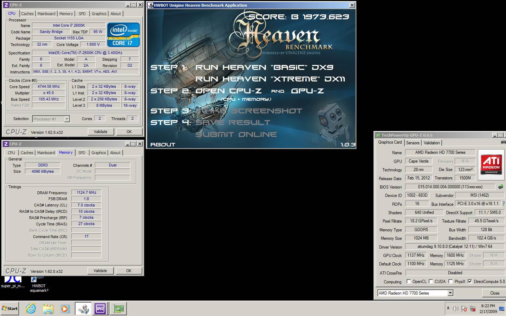Screen dimensions: 506x316
Task: Click the GPU-Z title bar icon
Action: [378, 135]
